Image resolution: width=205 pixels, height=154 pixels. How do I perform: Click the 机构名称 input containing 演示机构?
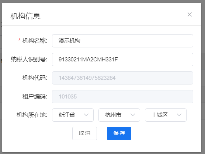click(x=122, y=41)
